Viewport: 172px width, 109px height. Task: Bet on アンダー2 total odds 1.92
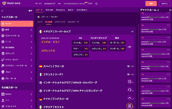[x=117, y=49]
